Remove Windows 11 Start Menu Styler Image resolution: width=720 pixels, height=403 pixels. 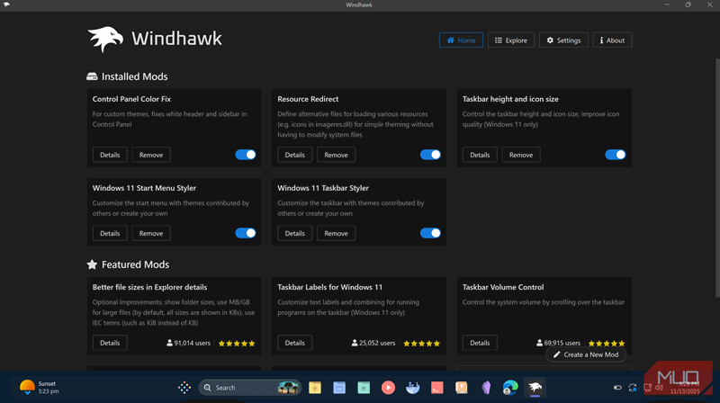151,233
